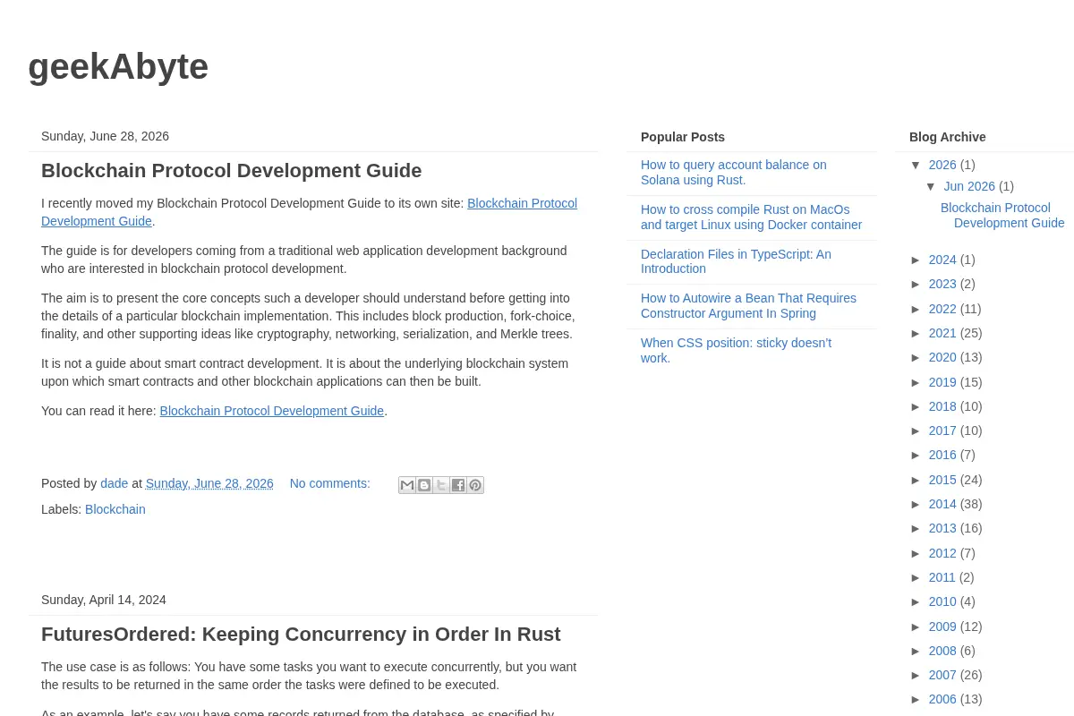Open the No comments link
The height and width of the screenshot is (716, 1074).
[330, 483]
